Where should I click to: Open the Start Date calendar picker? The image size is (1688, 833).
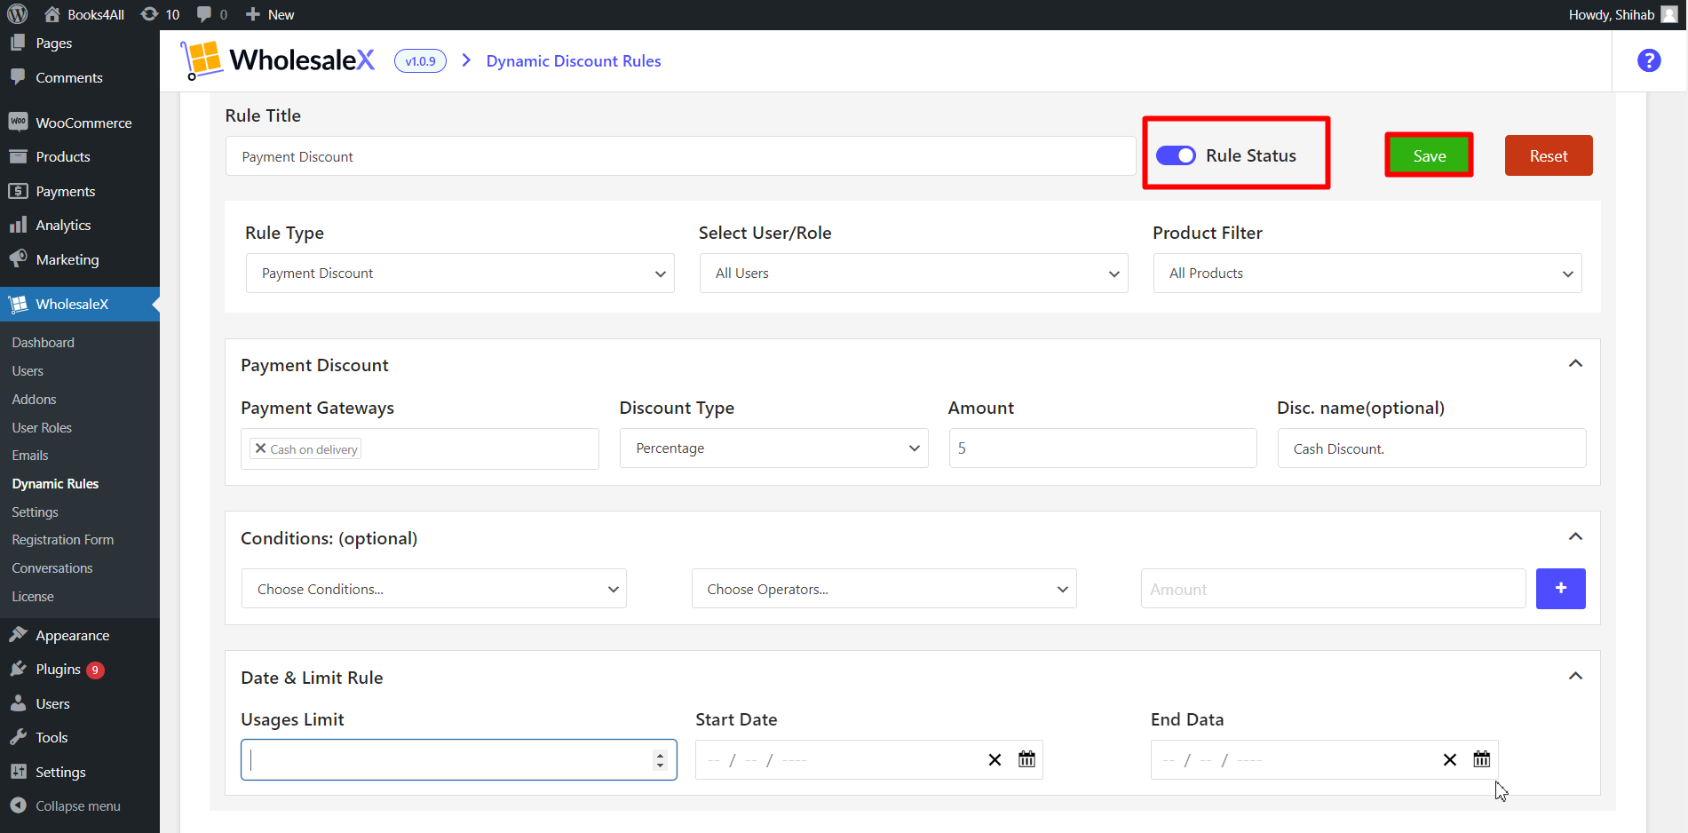tap(1026, 759)
